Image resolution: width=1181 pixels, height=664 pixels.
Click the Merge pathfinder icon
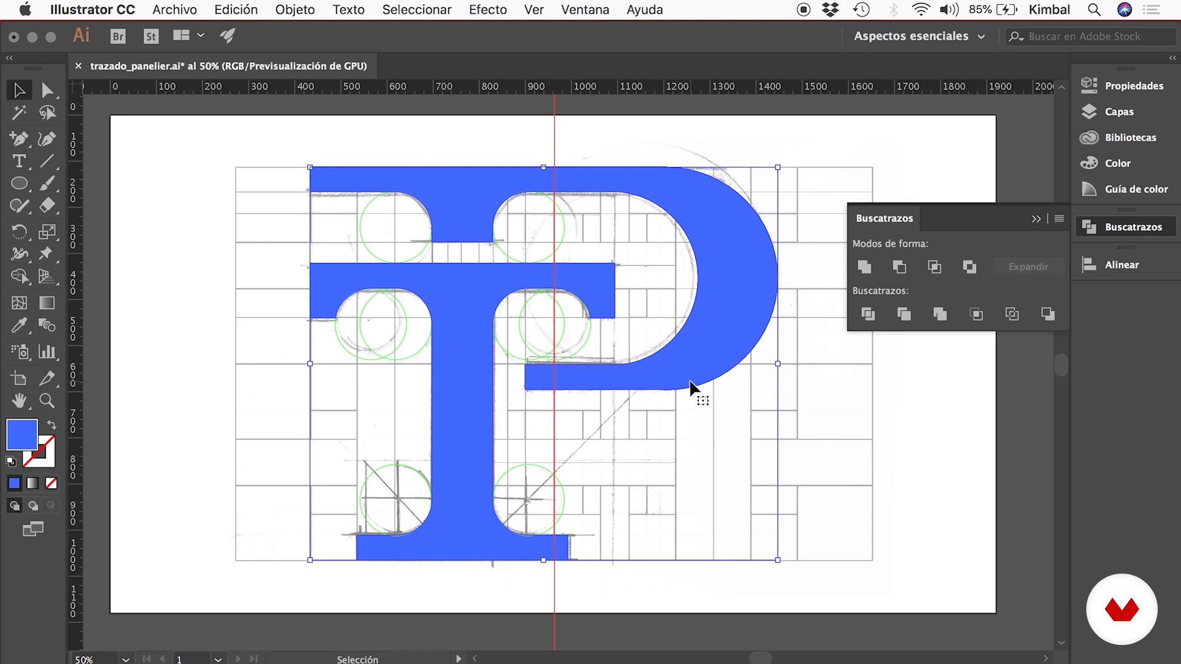point(940,314)
